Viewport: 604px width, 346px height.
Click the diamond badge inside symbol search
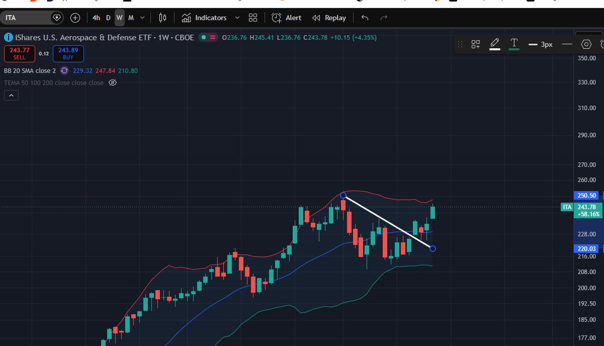(x=56, y=18)
